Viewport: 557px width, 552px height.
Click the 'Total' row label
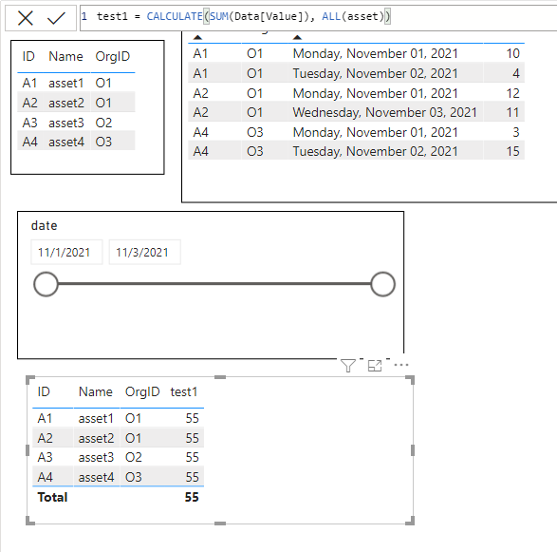(x=52, y=497)
